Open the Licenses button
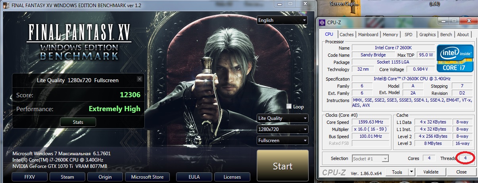 pos(232,177)
